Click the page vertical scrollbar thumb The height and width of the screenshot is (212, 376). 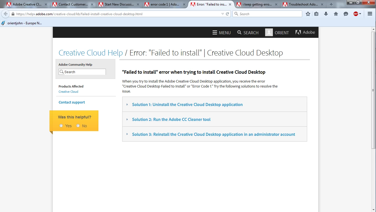[374, 90]
